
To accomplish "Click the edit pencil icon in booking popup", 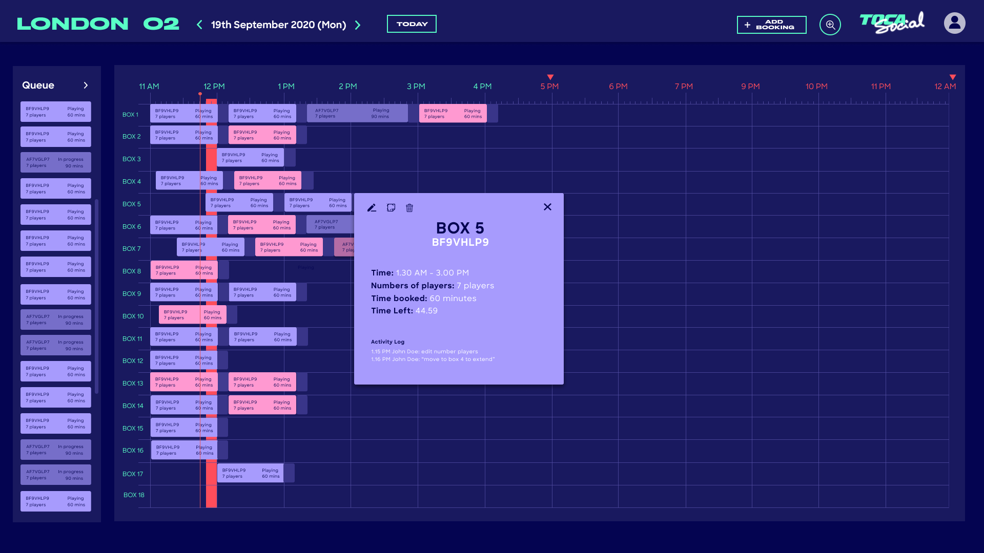I will (x=372, y=208).
